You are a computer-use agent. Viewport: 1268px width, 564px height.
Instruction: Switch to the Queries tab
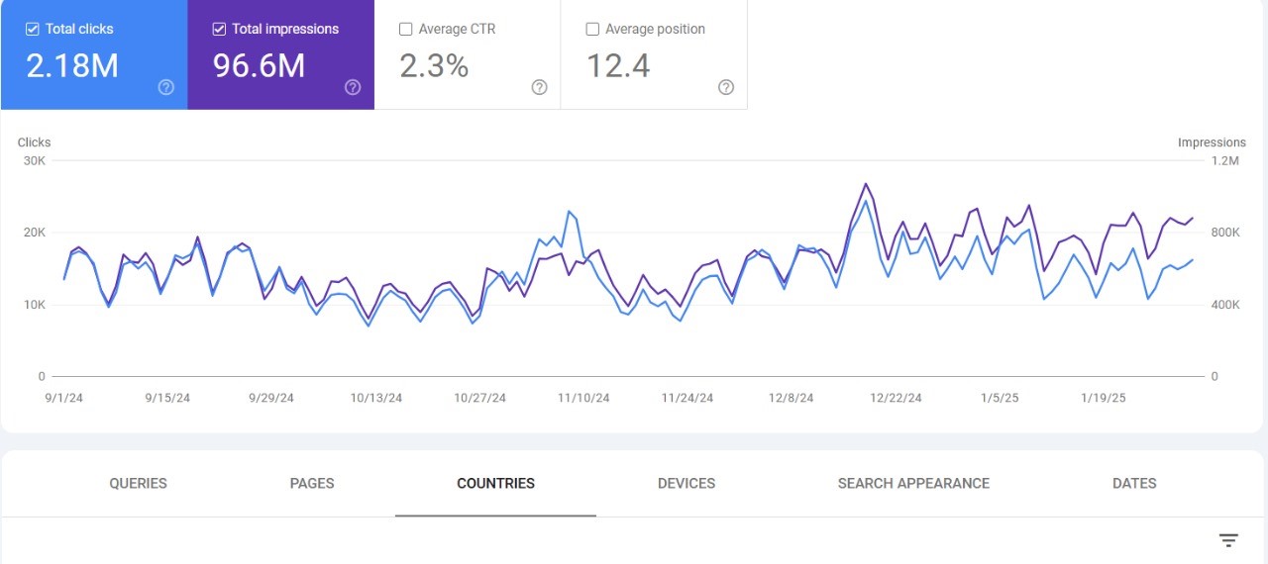click(138, 484)
